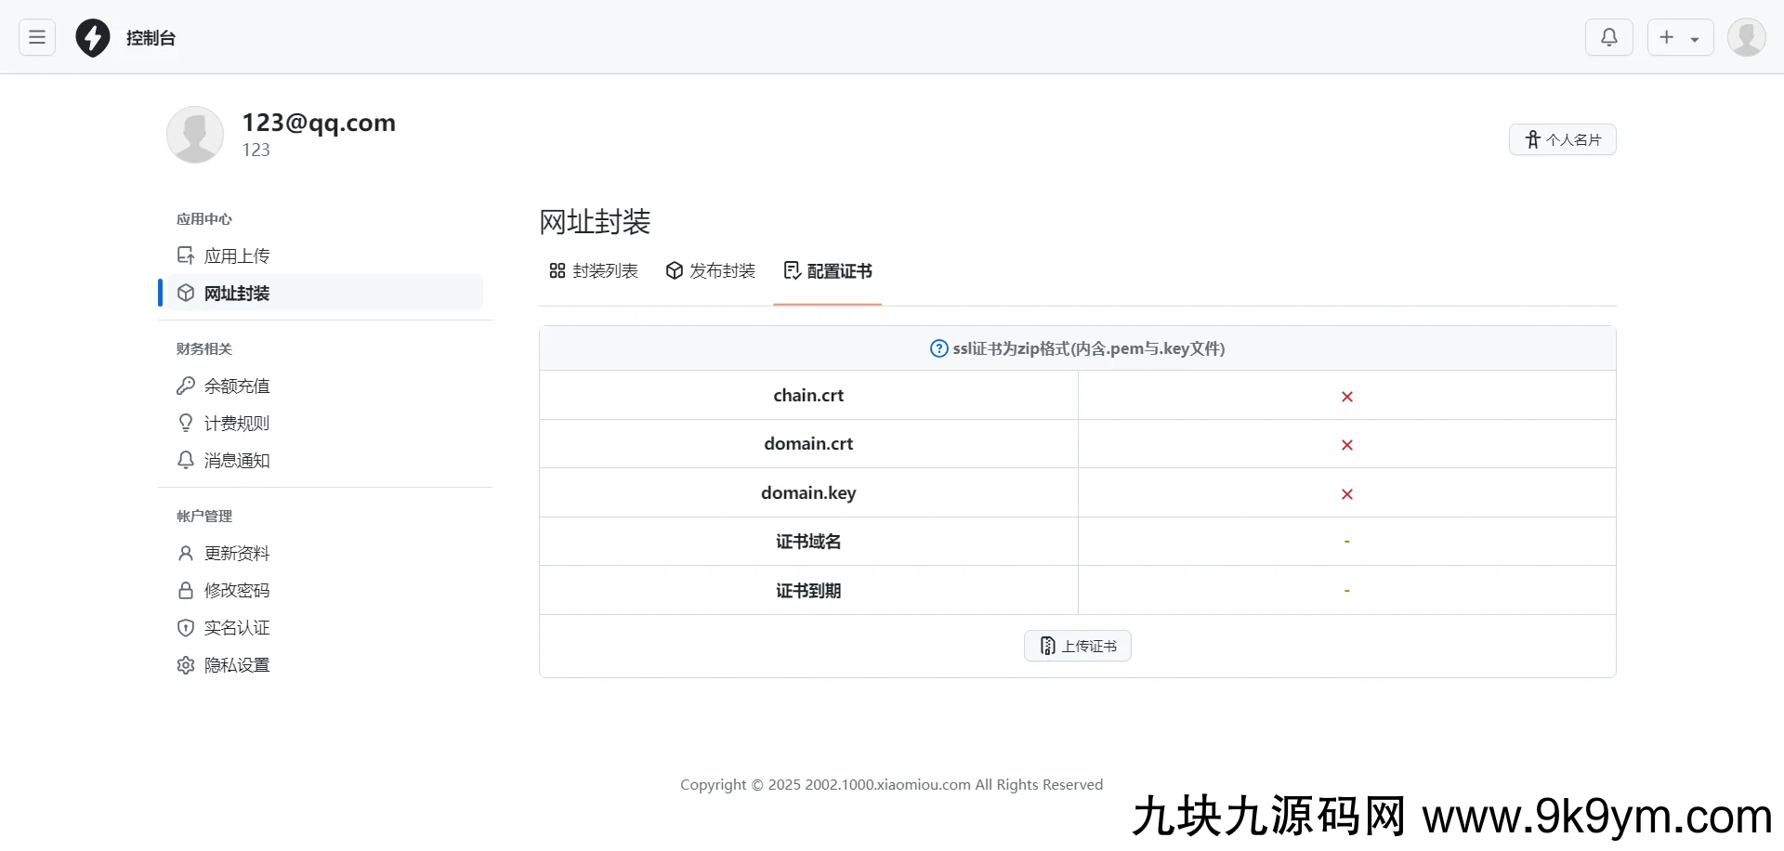The height and width of the screenshot is (851, 1784).
Task: Open the hamburger sidebar menu
Action: (x=37, y=37)
